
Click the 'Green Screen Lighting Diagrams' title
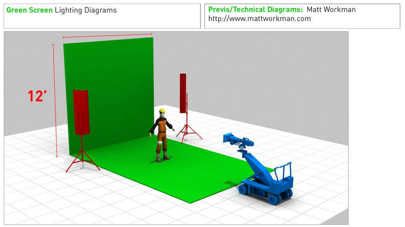[x=61, y=10]
